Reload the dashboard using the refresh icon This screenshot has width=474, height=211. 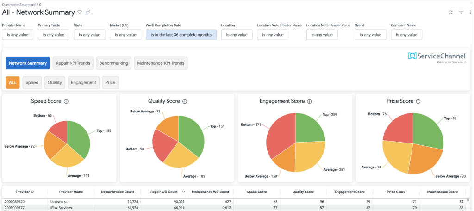(450, 12)
